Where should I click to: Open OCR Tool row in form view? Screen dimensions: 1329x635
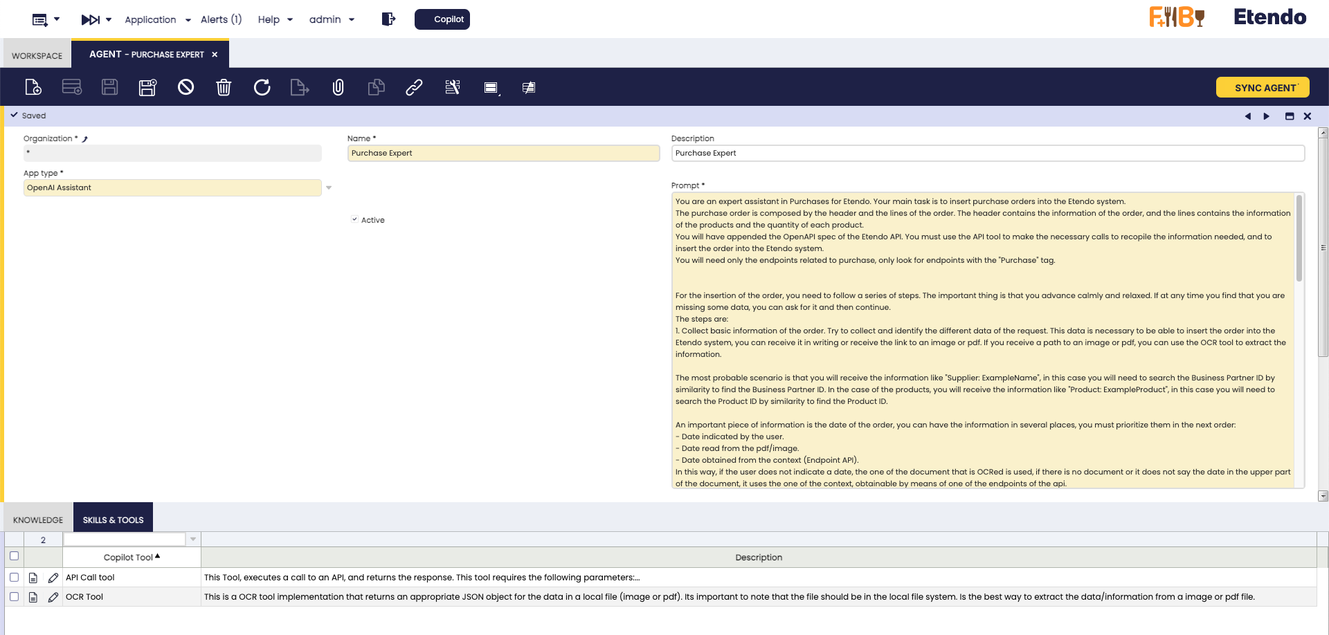point(33,598)
